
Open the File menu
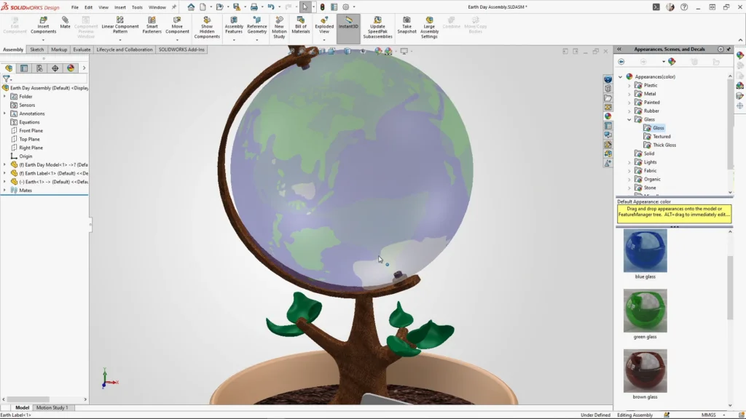[x=75, y=7]
